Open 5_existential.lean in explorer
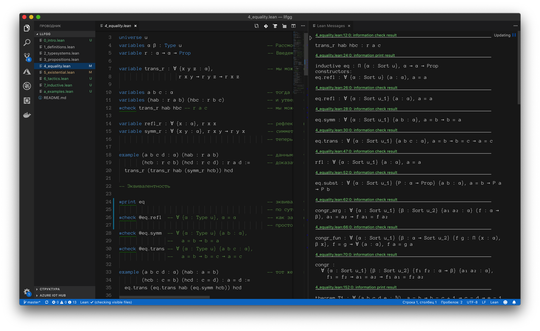The image size is (540, 331). click(x=65, y=72)
